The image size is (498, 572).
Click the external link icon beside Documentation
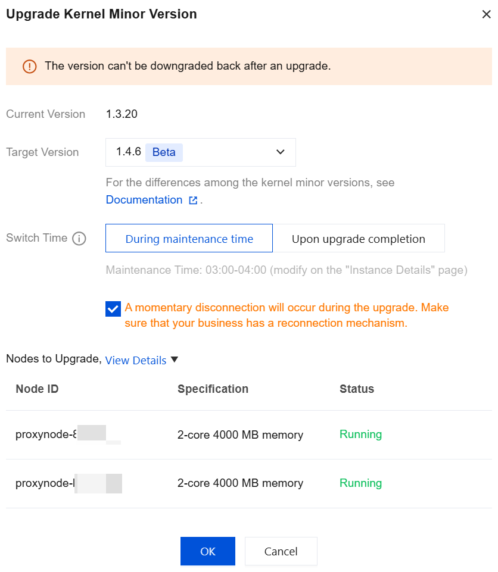193,200
